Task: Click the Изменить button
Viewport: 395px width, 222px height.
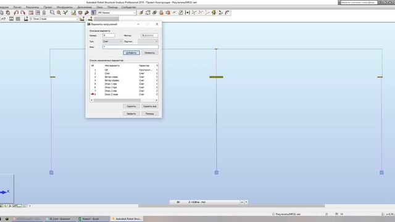Action: 149,53
